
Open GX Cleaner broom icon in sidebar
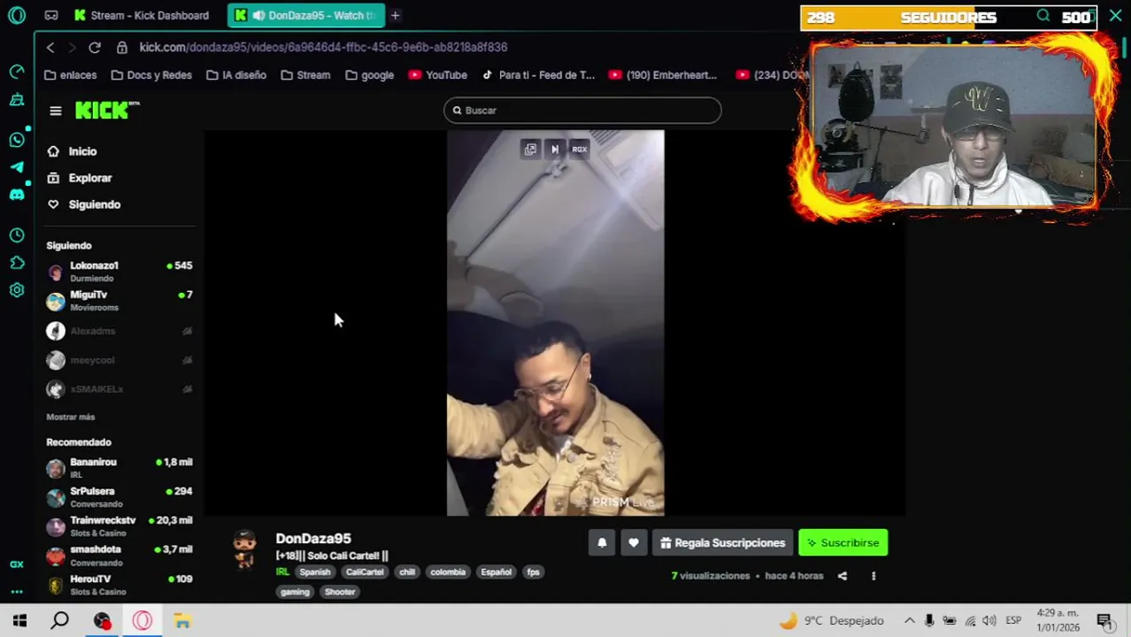[x=17, y=100]
